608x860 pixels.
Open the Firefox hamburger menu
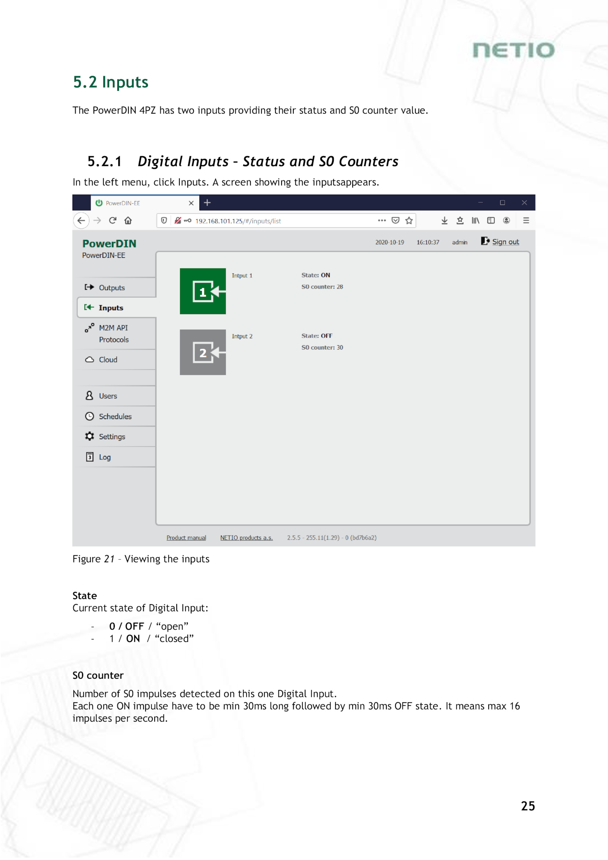coord(526,221)
